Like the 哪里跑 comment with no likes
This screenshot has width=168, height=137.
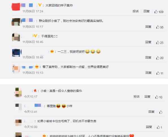(161, 112)
